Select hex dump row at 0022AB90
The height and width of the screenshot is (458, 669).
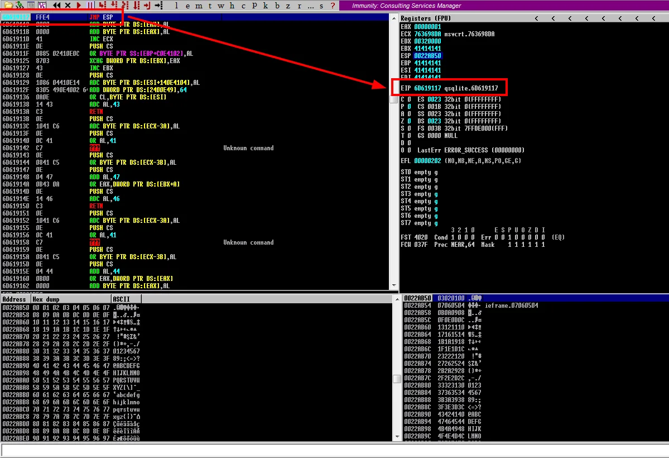tap(196, 366)
